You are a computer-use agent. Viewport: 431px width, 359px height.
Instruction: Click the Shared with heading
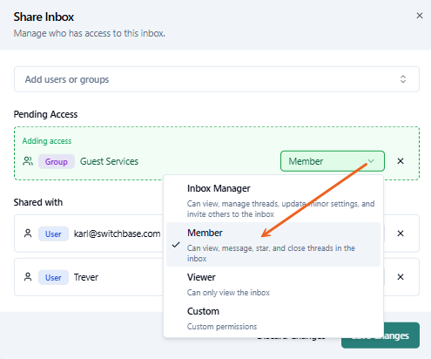[38, 202]
